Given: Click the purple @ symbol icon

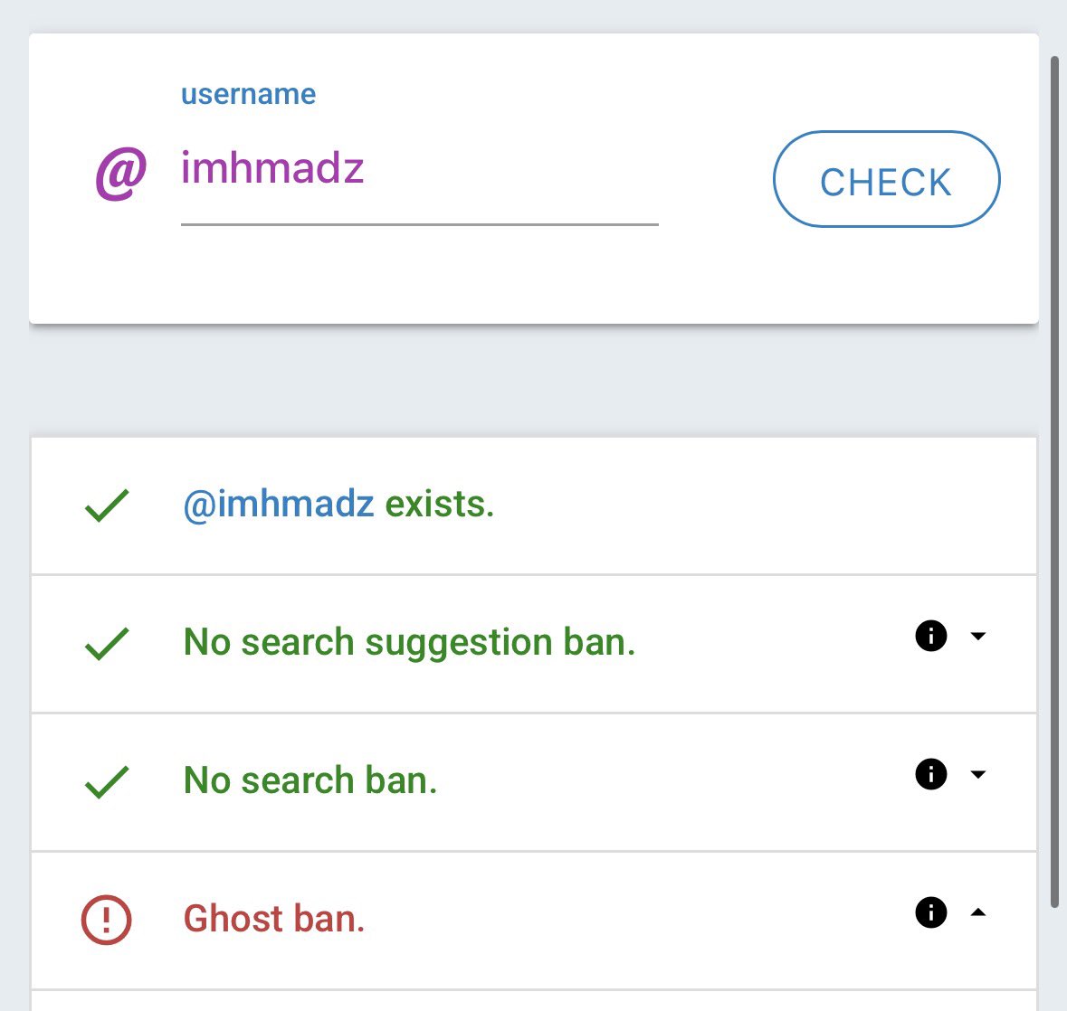Looking at the screenshot, I should 120,174.
